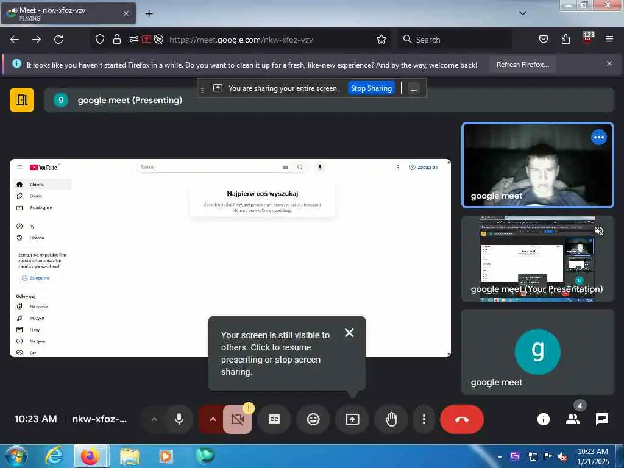Show the participants people panel
The image size is (624, 468).
coord(573,419)
